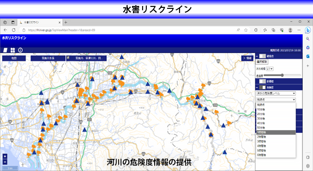Click the address bar URL field
The image size is (313, 171).
[x=128, y=30]
